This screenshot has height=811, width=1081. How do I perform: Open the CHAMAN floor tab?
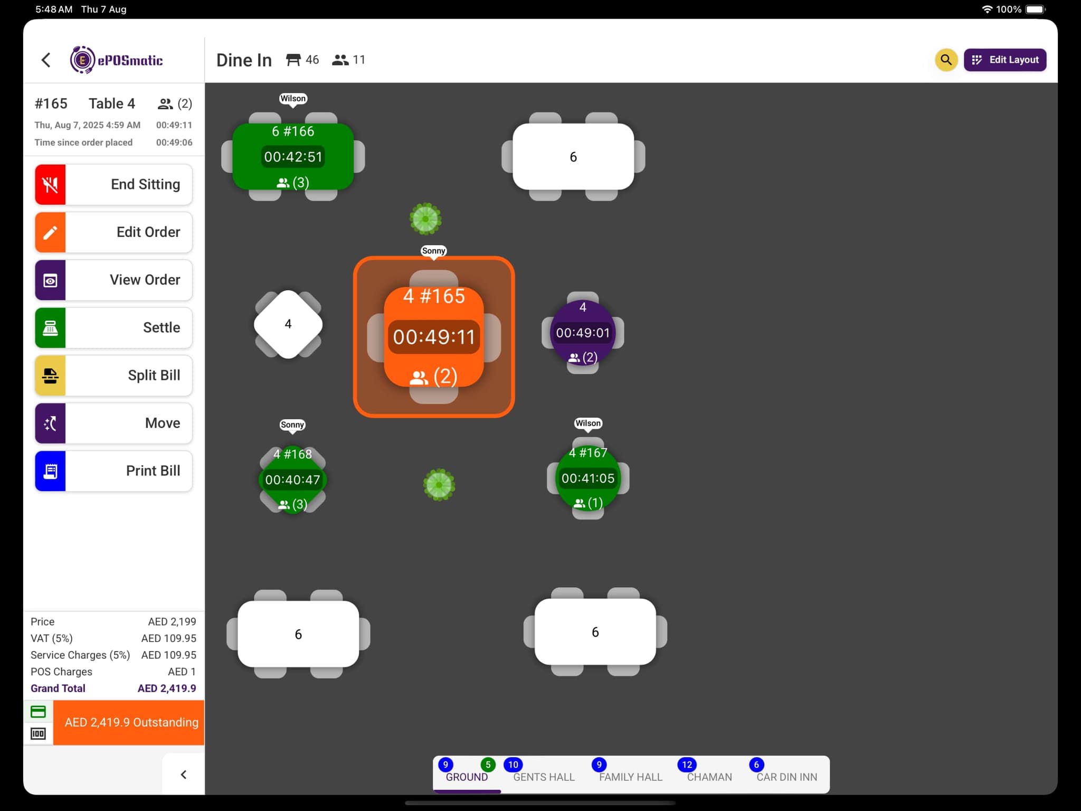point(709,777)
